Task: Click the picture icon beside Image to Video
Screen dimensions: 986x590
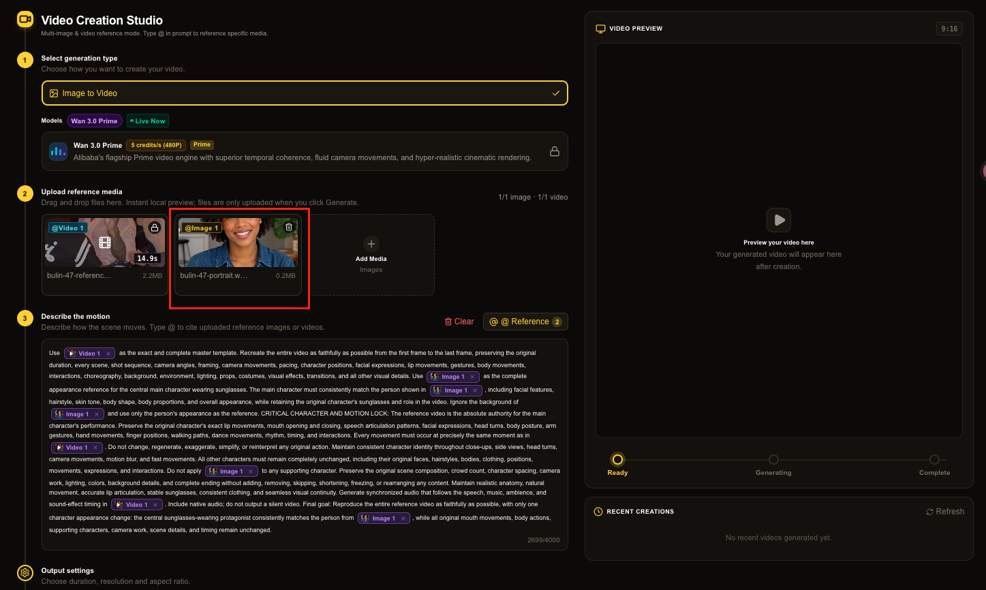Action: 54,93
